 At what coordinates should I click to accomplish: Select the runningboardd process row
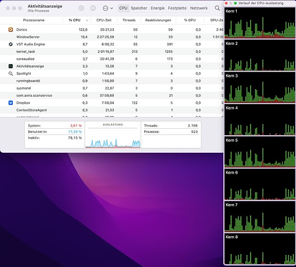112,81
